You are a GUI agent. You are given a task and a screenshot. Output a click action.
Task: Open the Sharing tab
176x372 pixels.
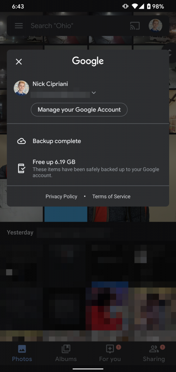tap(154, 353)
